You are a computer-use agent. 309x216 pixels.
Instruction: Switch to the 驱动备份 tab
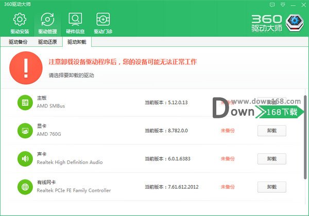[18, 42]
